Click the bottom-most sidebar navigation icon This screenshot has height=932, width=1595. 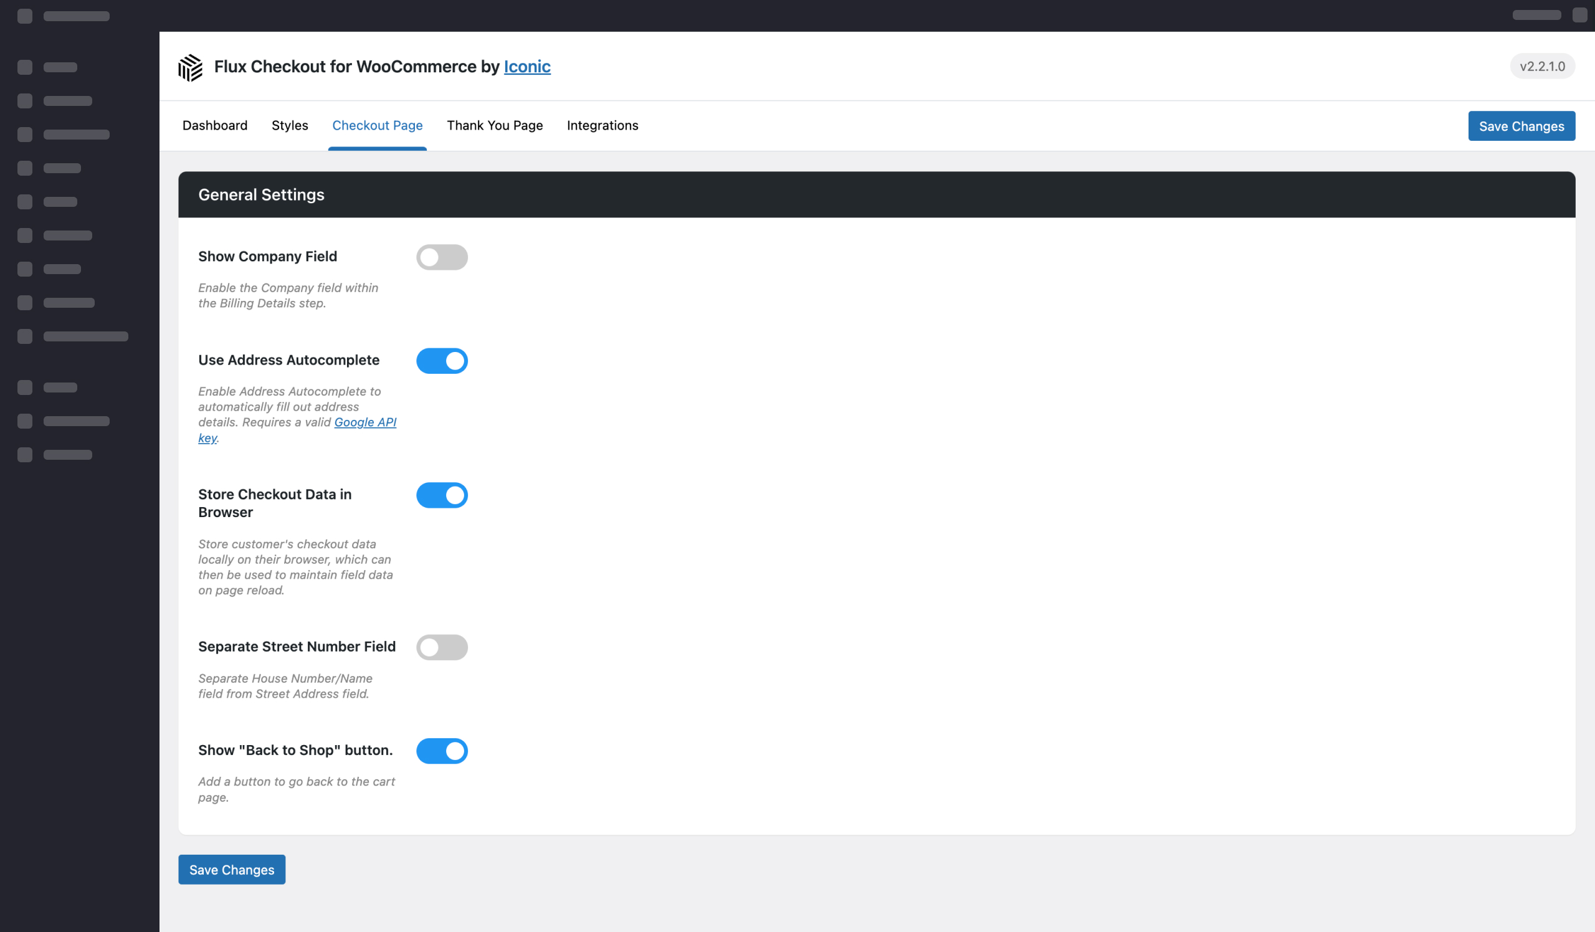(x=26, y=454)
